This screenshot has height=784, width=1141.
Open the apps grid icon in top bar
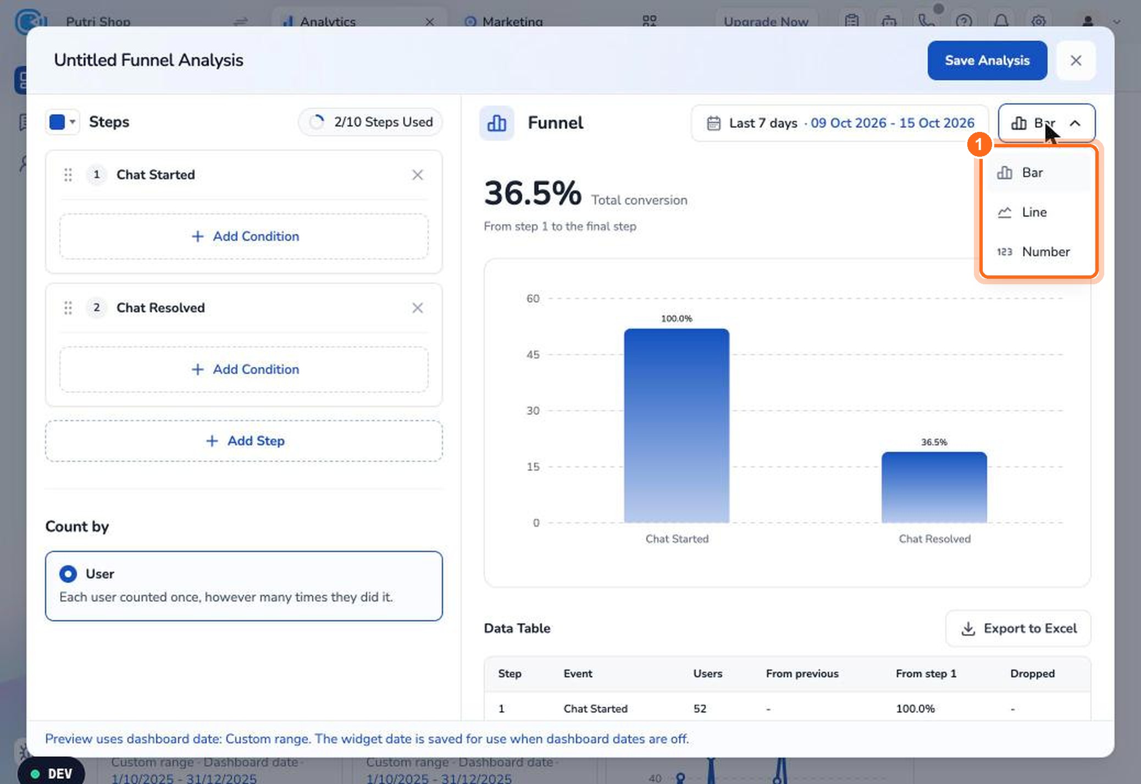650,21
